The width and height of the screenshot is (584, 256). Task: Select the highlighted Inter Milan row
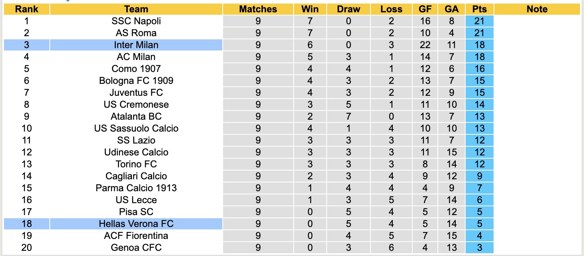point(136,45)
